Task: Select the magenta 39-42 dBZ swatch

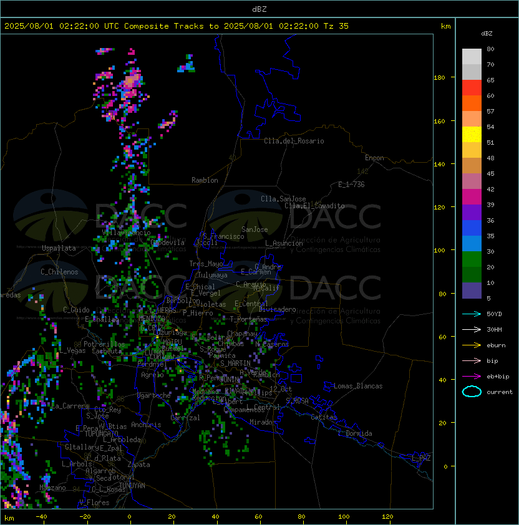Action: (472, 197)
